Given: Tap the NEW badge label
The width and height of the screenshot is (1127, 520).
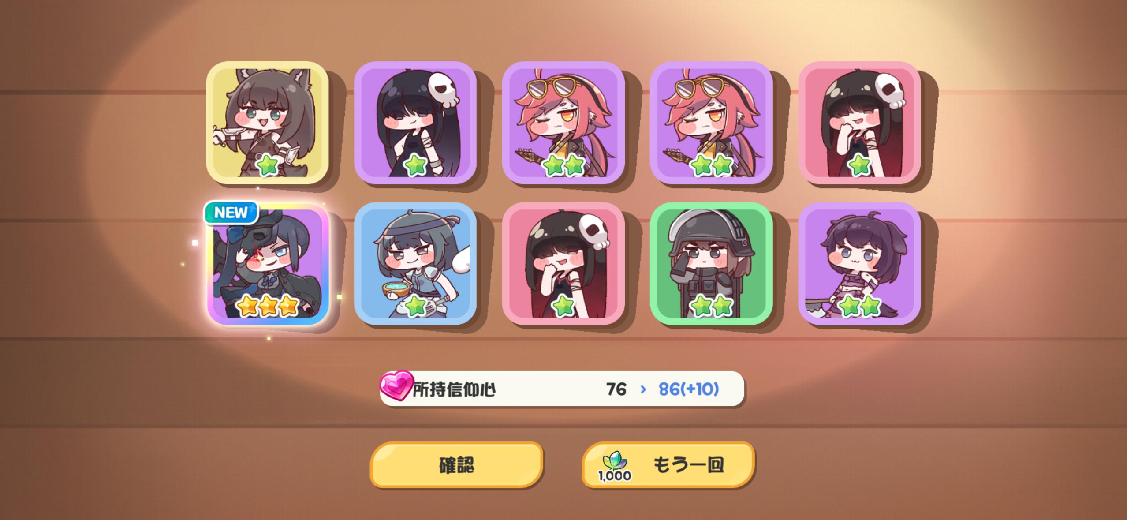Looking at the screenshot, I should click(231, 213).
